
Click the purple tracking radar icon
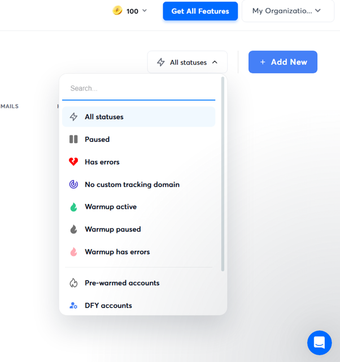pyautogui.click(x=73, y=184)
